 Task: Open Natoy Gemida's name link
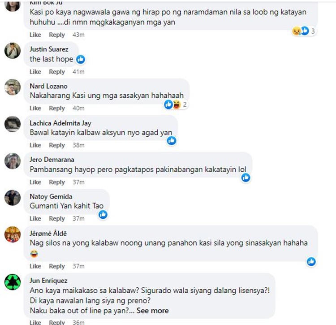51,197
